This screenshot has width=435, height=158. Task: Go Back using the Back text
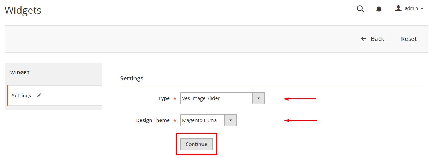[x=377, y=39]
